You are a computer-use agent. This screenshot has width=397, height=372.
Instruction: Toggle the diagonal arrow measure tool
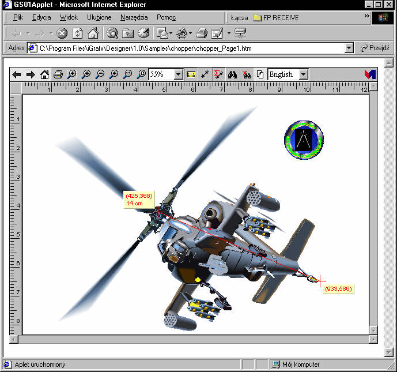point(205,74)
